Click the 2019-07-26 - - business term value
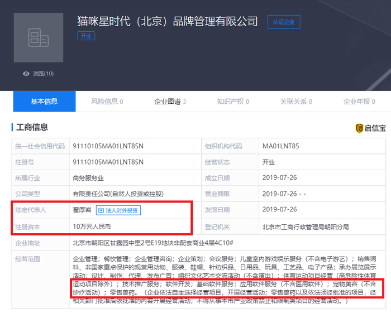This screenshot has width=391, height=318. 284,194
